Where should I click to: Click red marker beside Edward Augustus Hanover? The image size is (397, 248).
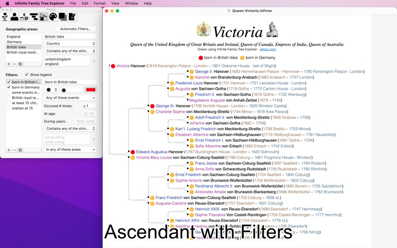132,152
